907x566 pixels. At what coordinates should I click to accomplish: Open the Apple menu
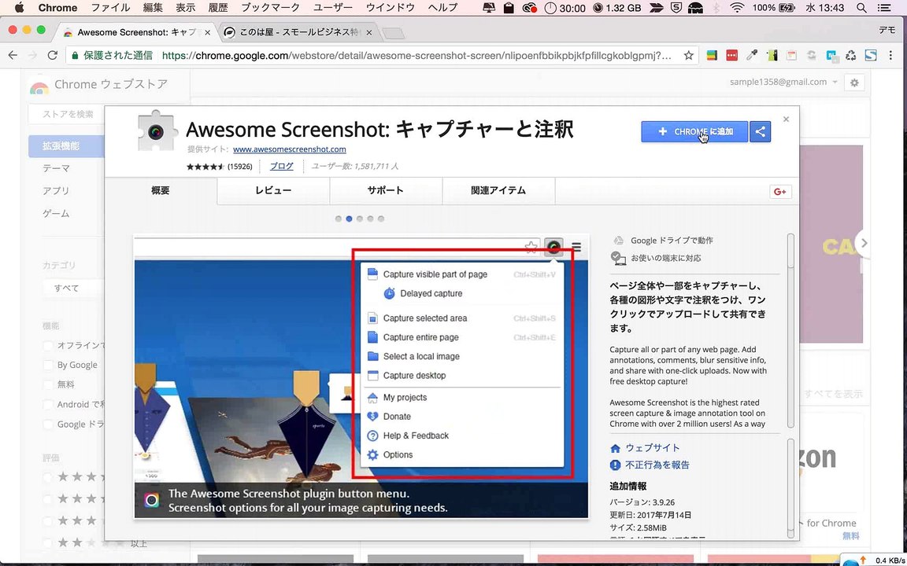click(x=19, y=8)
